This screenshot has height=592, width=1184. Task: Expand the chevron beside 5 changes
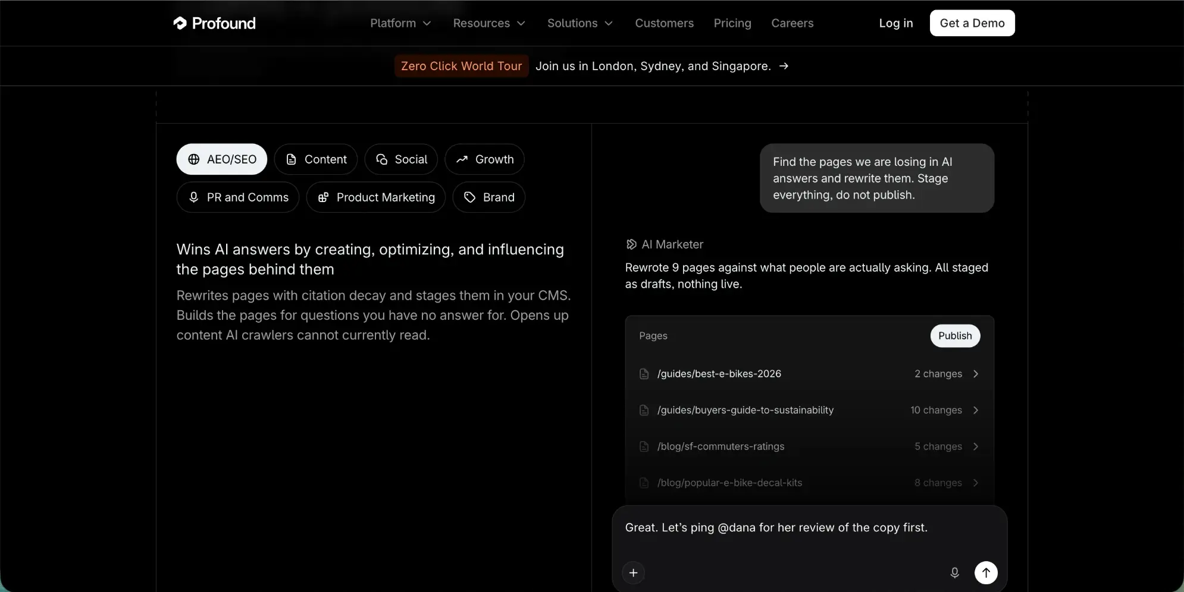pos(976,446)
